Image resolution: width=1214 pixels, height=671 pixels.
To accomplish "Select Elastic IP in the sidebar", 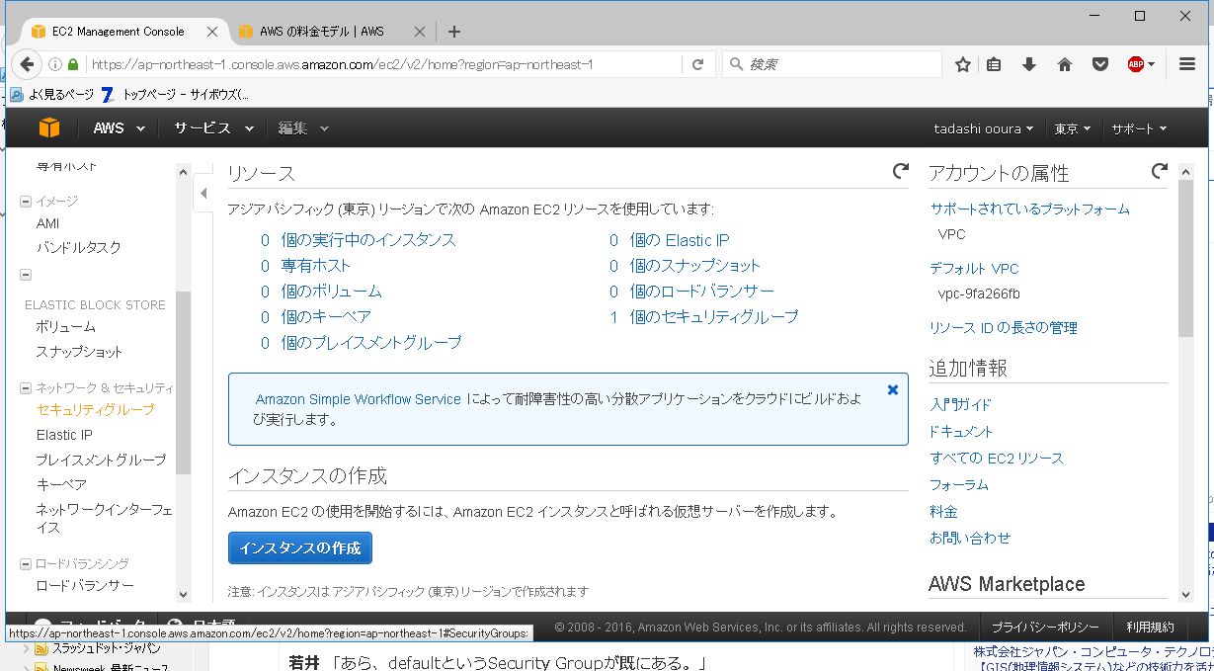I will click(64, 435).
